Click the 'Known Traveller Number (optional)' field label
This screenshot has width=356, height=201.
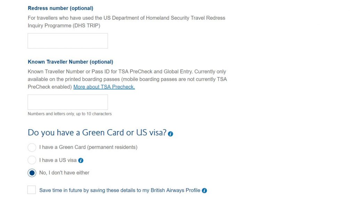[x=70, y=62]
